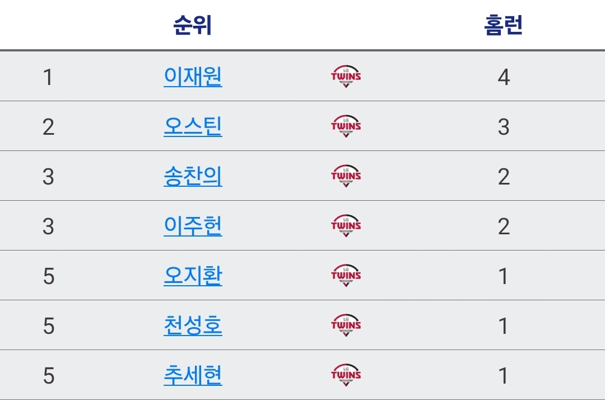Open player link 오스틴
The image size is (605, 411).
pos(193,126)
